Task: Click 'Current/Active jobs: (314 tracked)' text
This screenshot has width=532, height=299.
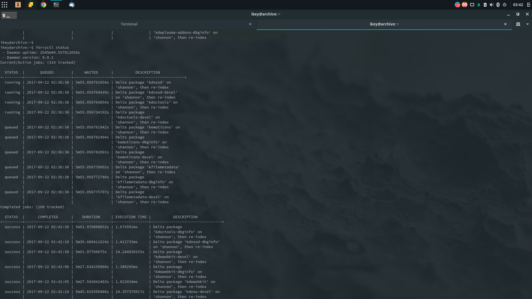Action: 38,63
